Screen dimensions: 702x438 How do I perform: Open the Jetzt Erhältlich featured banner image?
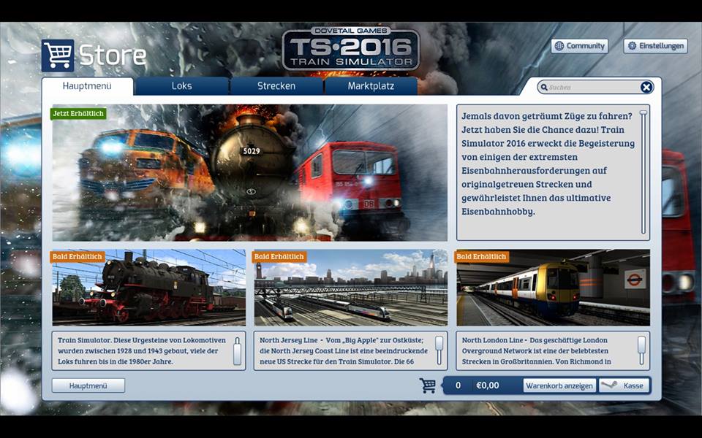250,172
